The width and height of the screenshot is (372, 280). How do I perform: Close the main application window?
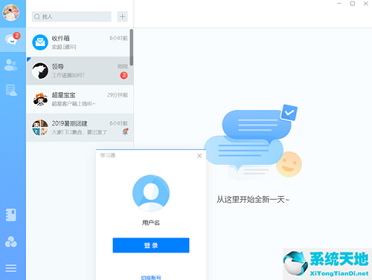pos(366,4)
